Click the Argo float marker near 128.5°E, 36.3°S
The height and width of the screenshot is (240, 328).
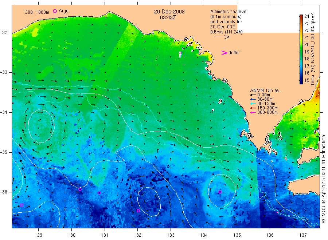(x=22, y=205)
